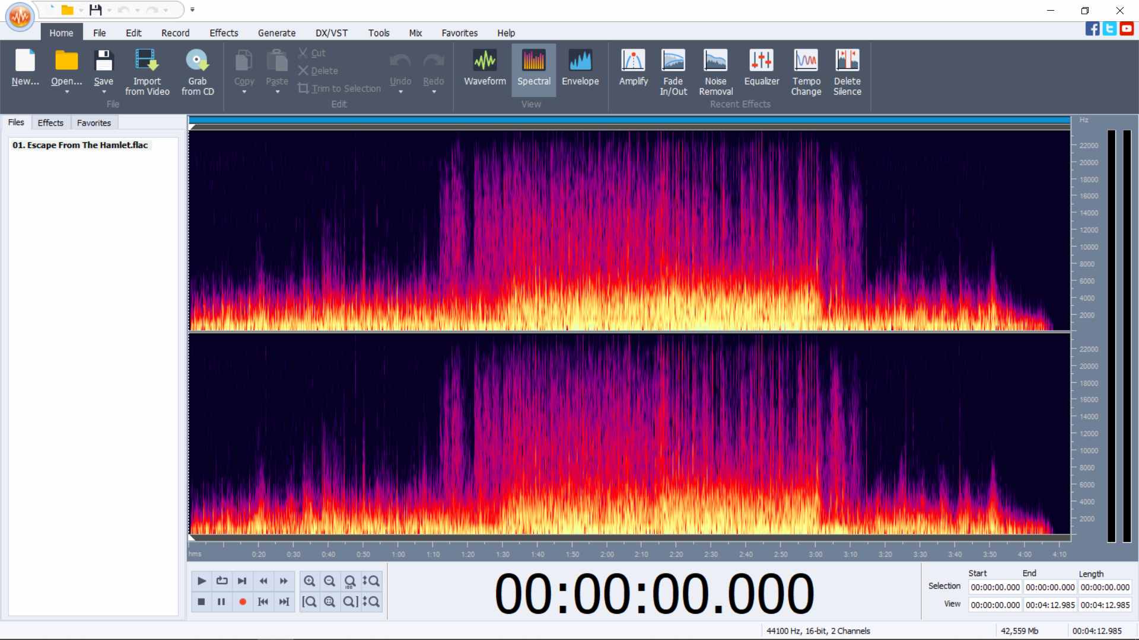Click the loop playback button
The image size is (1139, 640).
[x=222, y=581]
